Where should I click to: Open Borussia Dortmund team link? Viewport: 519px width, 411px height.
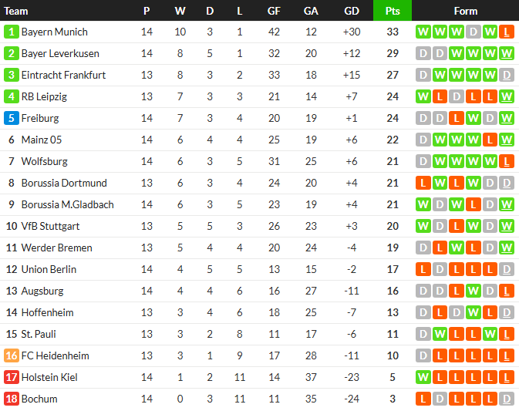coord(64,183)
